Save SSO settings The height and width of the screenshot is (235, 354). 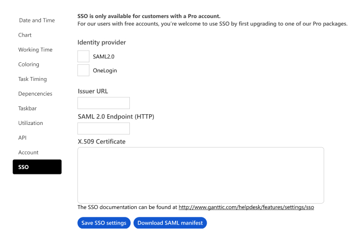pos(104,223)
